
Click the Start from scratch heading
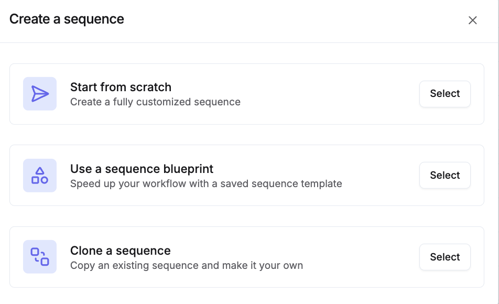(121, 87)
